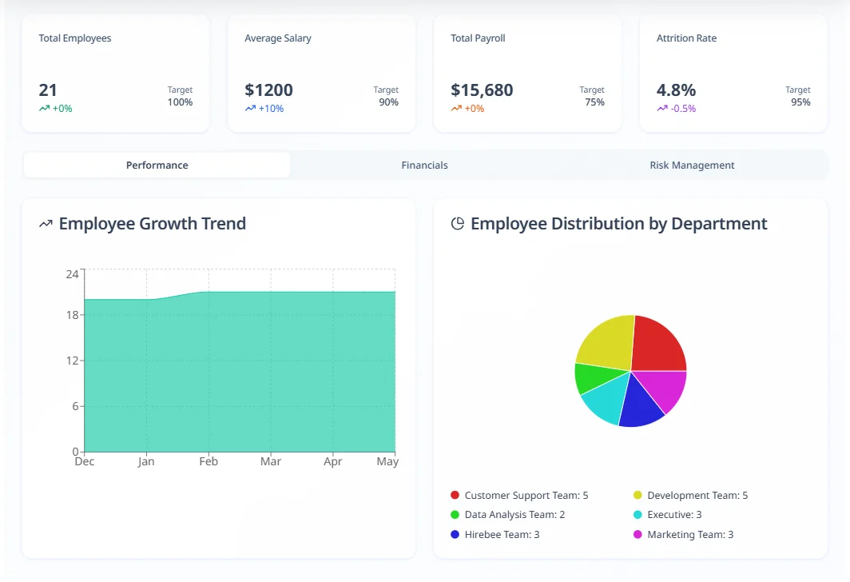Image resolution: width=850 pixels, height=582 pixels.
Task: Select the yellow Development Team legend dot
Action: (637, 495)
